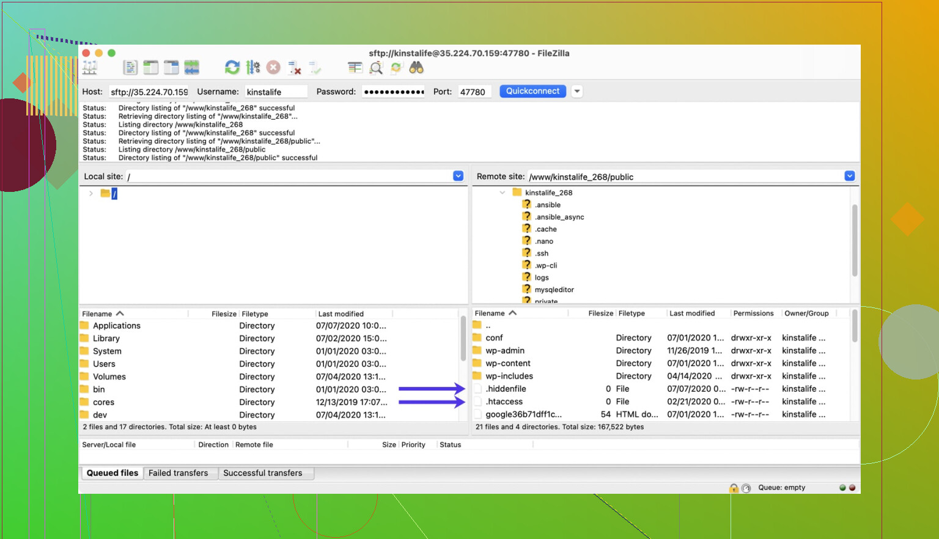939x539 pixels.
Task: Click the encryption lock icon in status bar
Action: pyautogui.click(x=734, y=488)
